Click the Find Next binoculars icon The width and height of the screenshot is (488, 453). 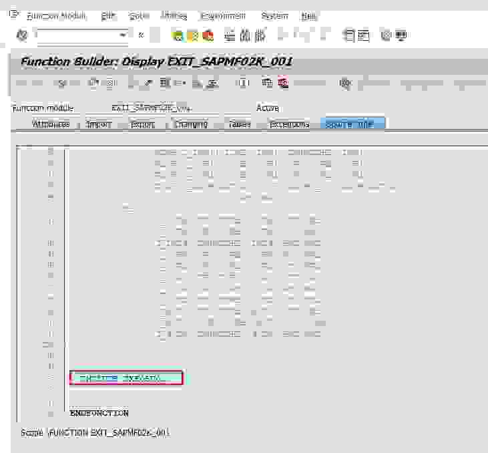pos(260,36)
